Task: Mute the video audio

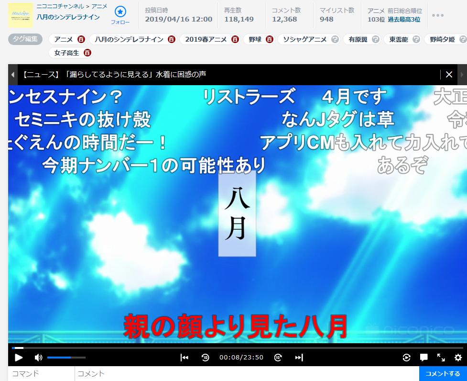Action: (39, 357)
